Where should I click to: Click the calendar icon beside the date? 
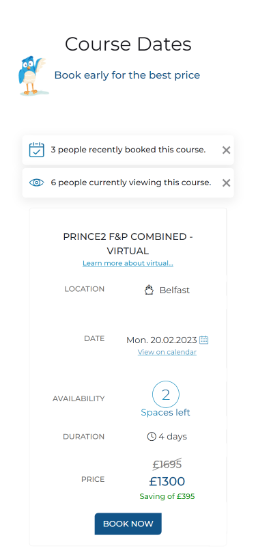click(204, 340)
